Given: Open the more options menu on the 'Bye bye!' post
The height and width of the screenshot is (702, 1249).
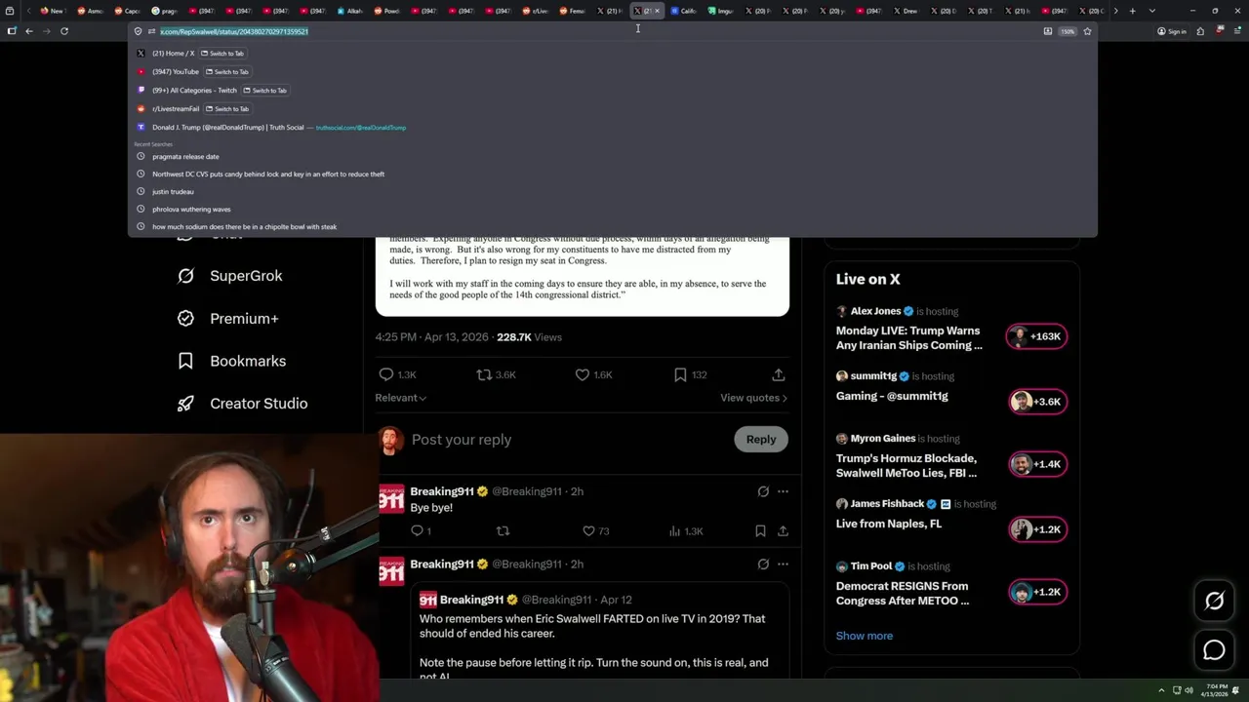Looking at the screenshot, I should tap(783, 491).
